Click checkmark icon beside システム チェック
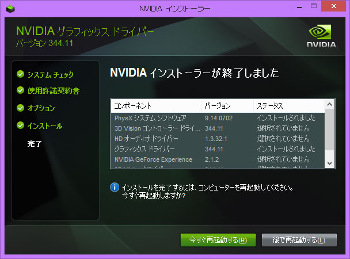This screenshot has width=350, height=259. (20, 74)
